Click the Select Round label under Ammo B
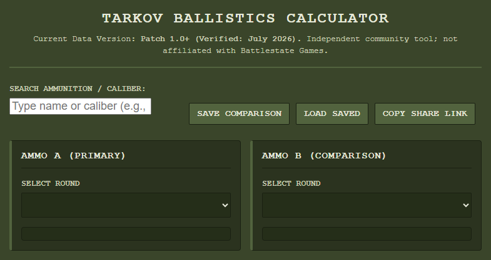Screen dimensions: 491x260 pyautogui.click(x=291, y=183)
